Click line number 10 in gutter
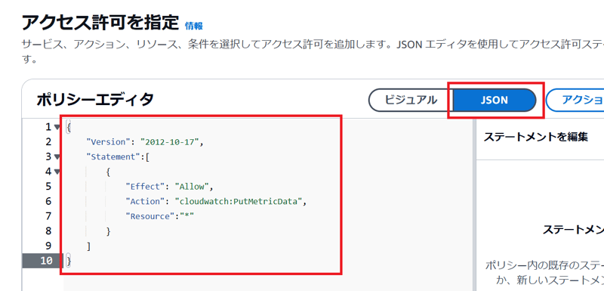This screenshot has width=604, height=291. point(47,261)
